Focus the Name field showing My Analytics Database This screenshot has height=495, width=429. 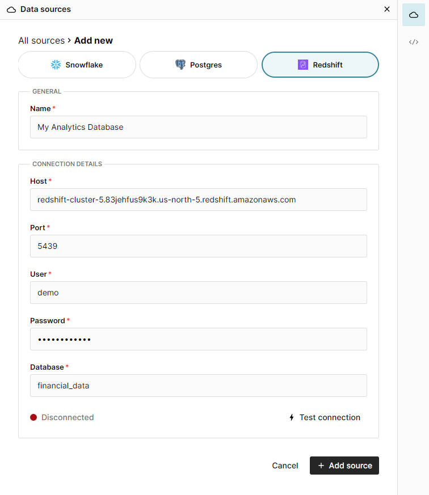tap(198, 126)
